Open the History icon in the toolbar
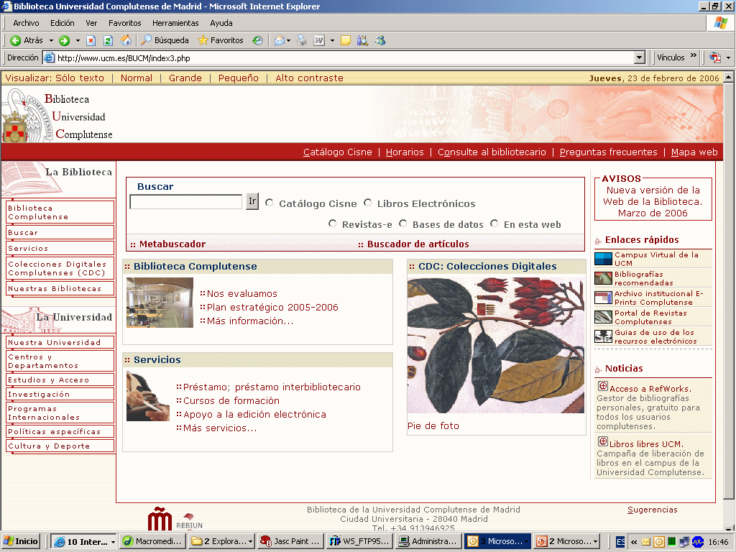This screenshot has height=552, width=736. coord(257,41)
